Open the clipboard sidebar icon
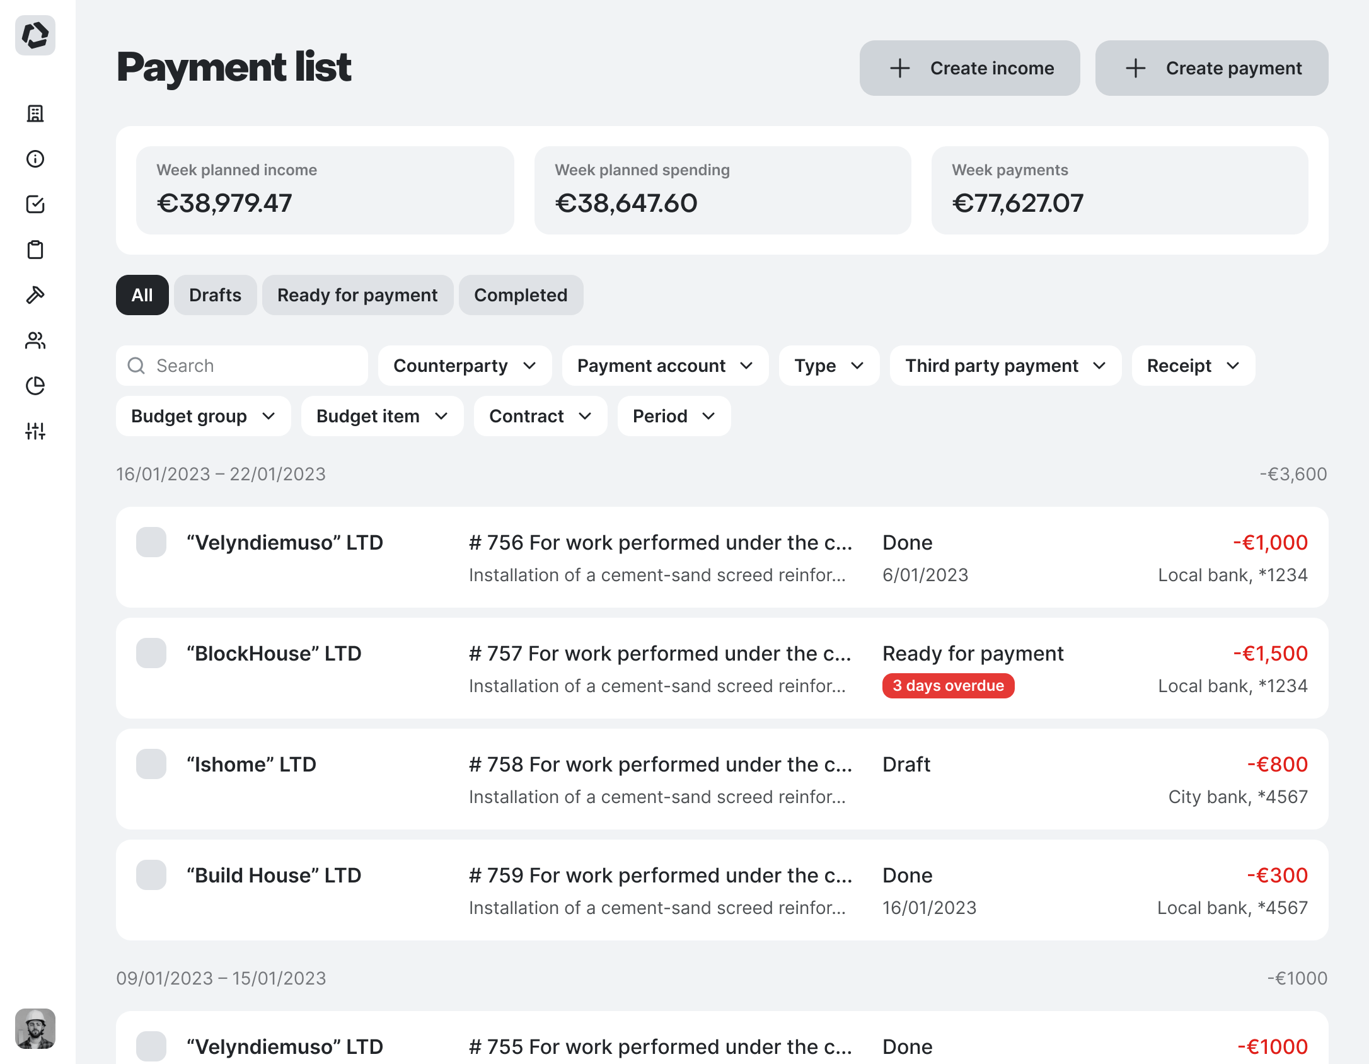1369x1064 pixels. click(x=35, y=250)
